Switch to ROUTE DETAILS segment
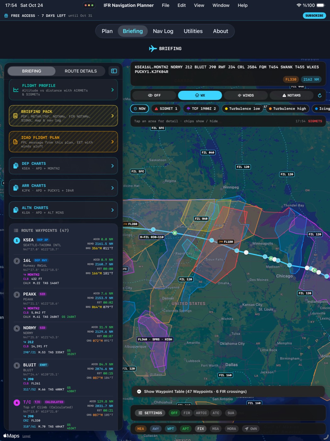This screenshot has height=441, width=330. click(81, 71)
